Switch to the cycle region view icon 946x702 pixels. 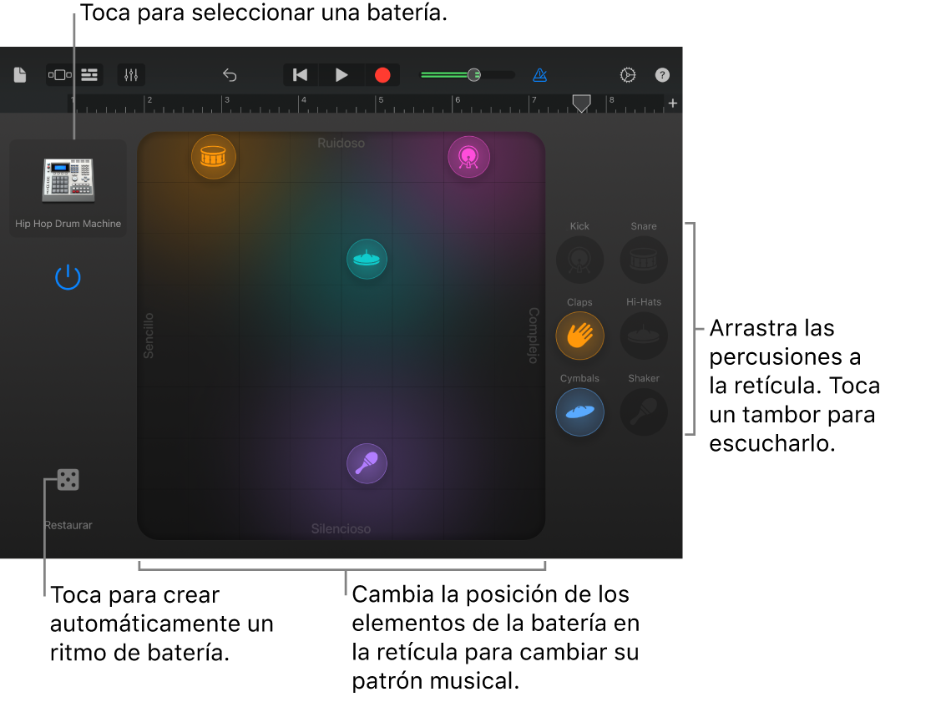[x=58, y=74]
